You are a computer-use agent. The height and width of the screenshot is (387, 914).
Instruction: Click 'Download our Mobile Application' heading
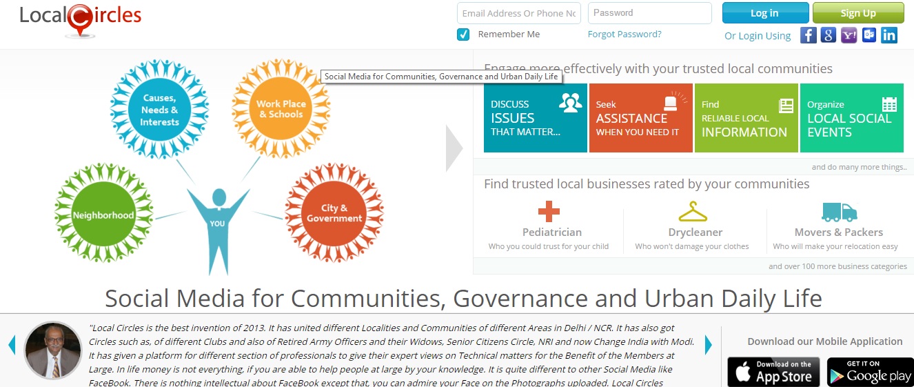[824, 341]
